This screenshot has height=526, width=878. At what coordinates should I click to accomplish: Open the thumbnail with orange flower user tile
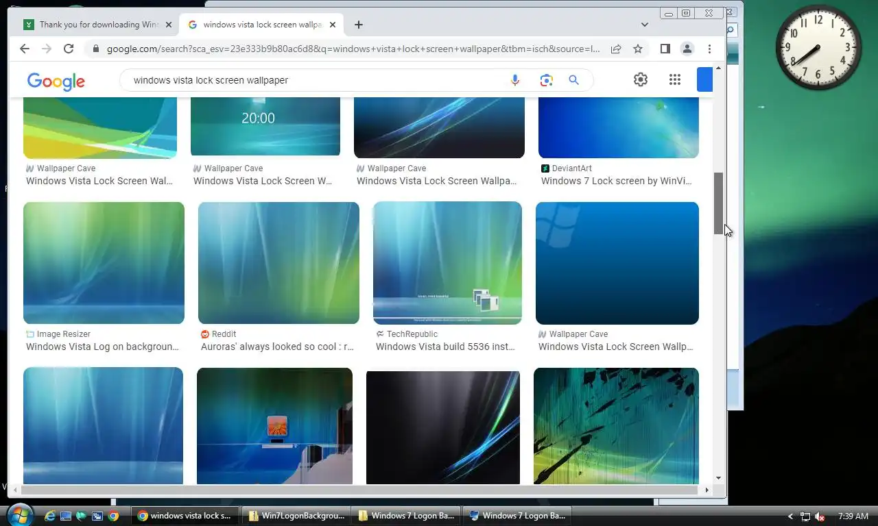[x=274, y=426]
